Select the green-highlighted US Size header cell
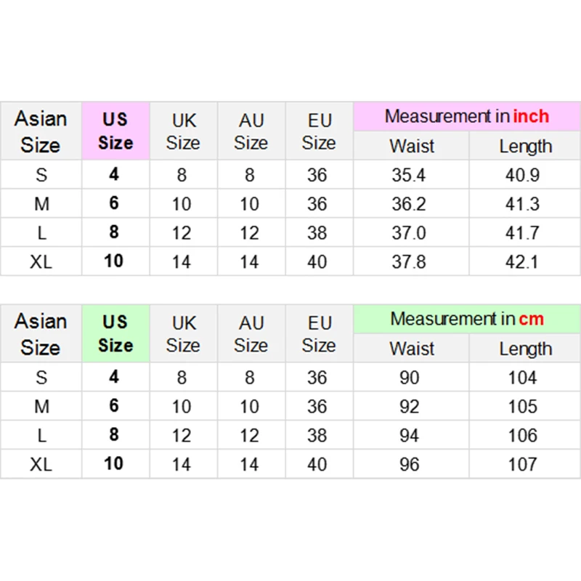The image size is (581, 581). pos(115,333)
